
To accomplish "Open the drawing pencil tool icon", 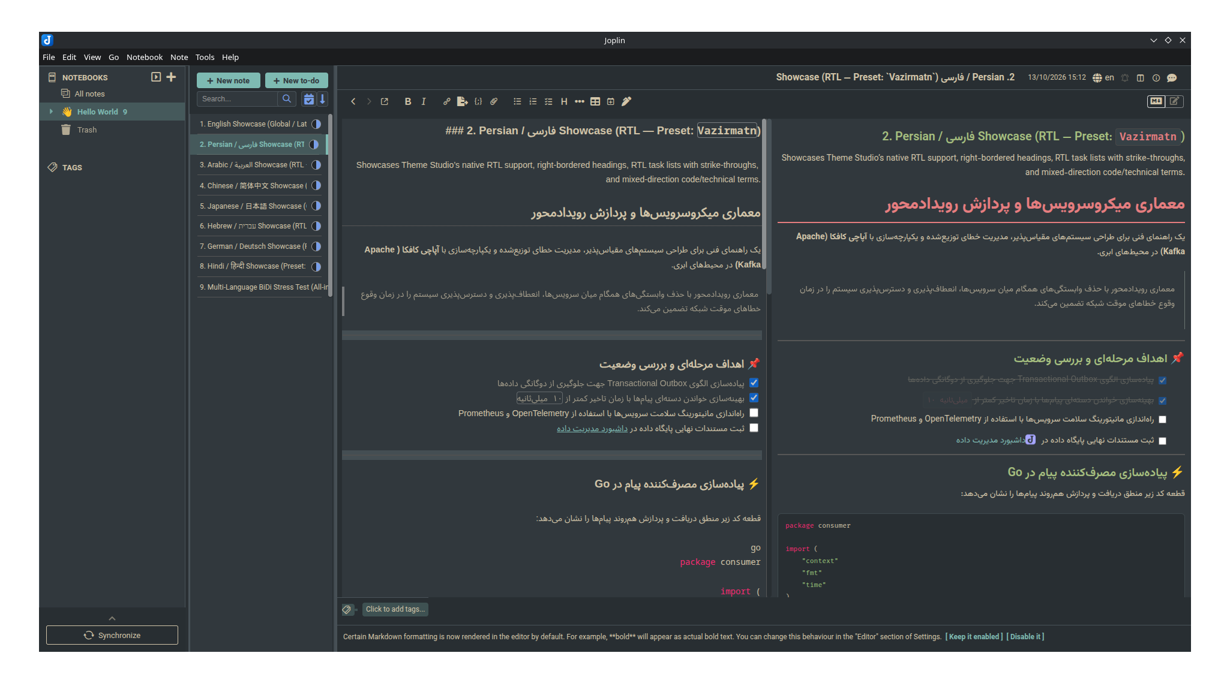I will [x=626, y=101].
